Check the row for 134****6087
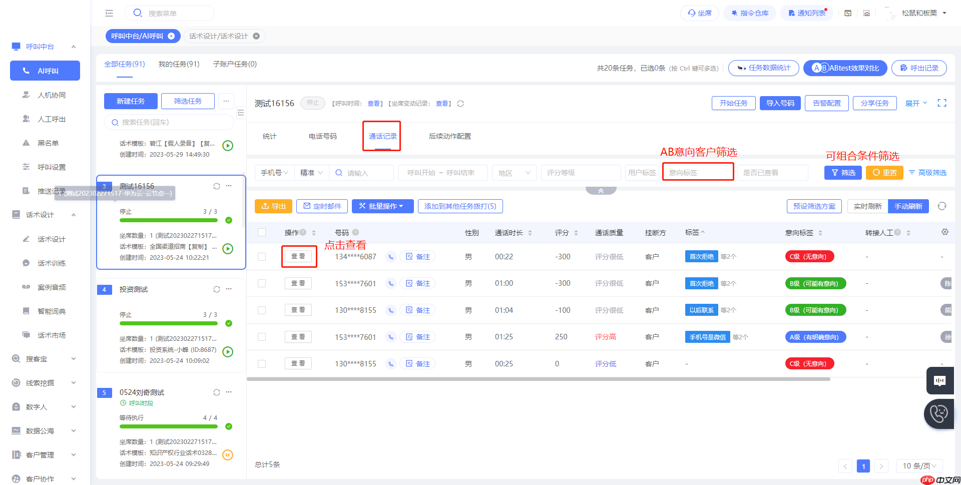961x485 pixels. [262, 257]
